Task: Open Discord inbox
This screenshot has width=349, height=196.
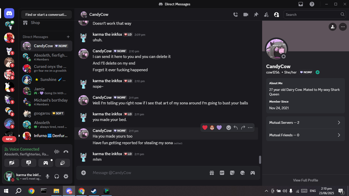Action: point(301,4)
